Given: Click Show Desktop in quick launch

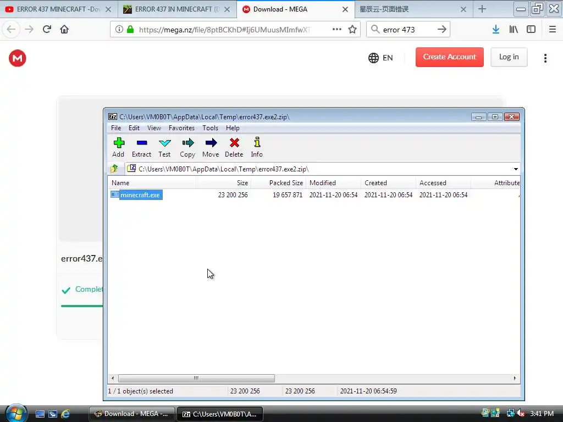Looking at the screenshot, I should tap(40, 414).
